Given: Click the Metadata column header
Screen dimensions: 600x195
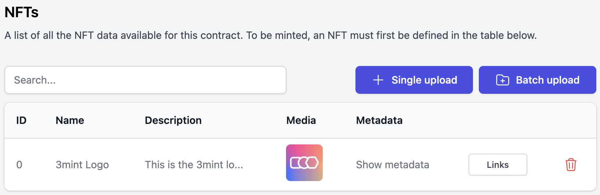Looking at the screenshot, I should (x=379, y=120).
